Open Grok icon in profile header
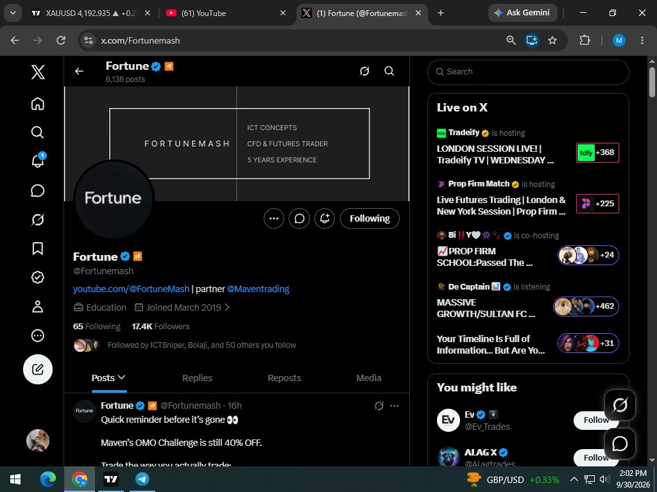Viewport: 657px width, 492px height. pos(364,71)
